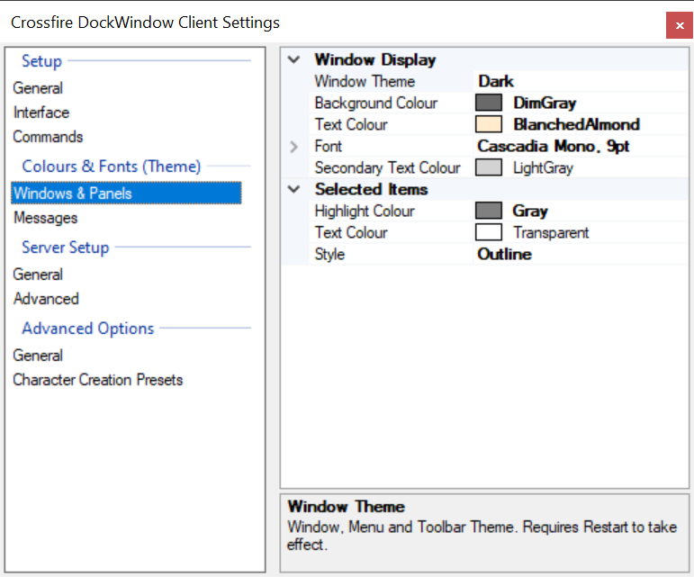Click the Gray highlight colour swatch
This screenshot has height=577, width=694.
click(x=489, y=211)
